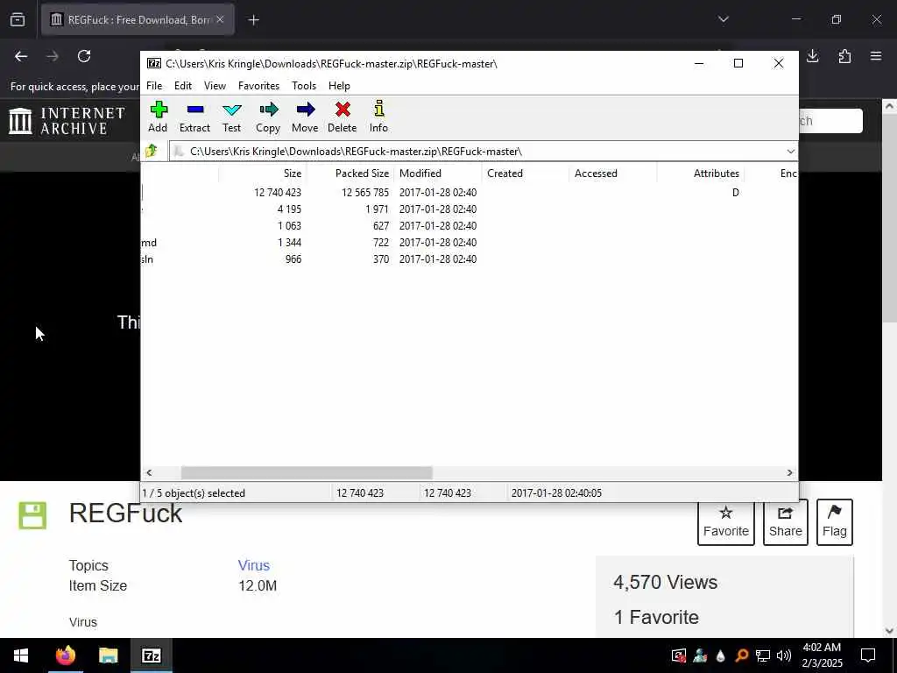Go back in Firefox history

pyautogui.click(x=21, y=56)
